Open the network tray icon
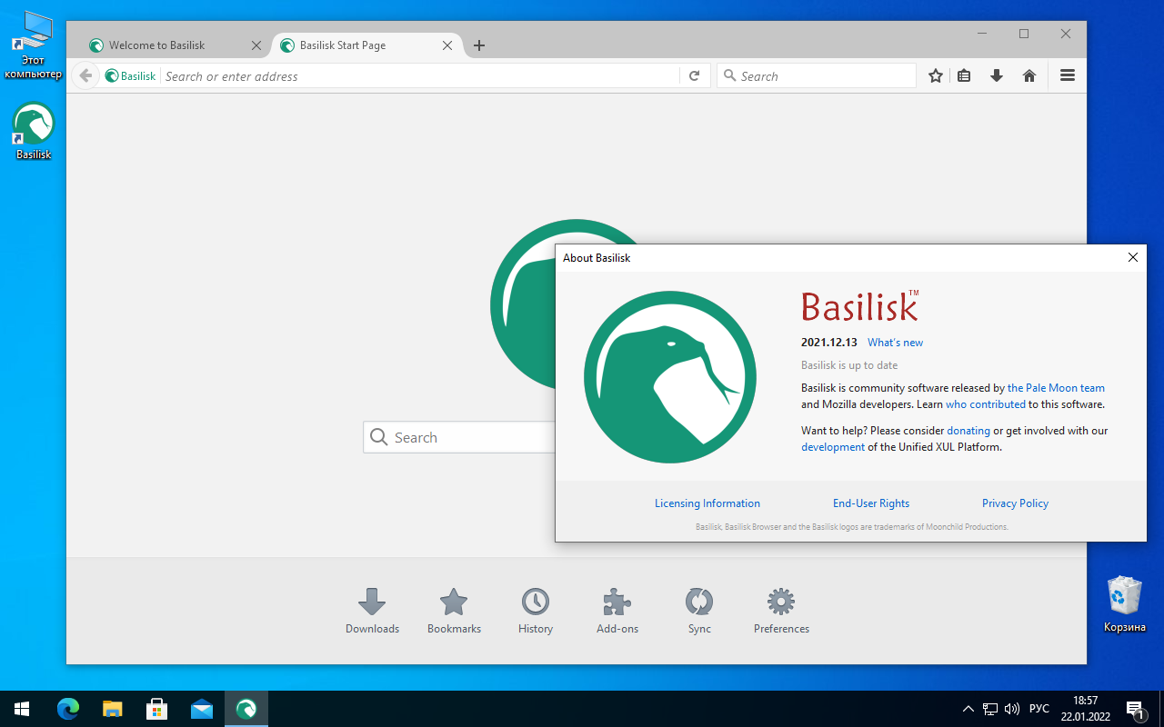1164x727 pixels. [990, 709]
